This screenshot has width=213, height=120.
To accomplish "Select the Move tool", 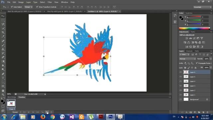I will coord(3,16).
